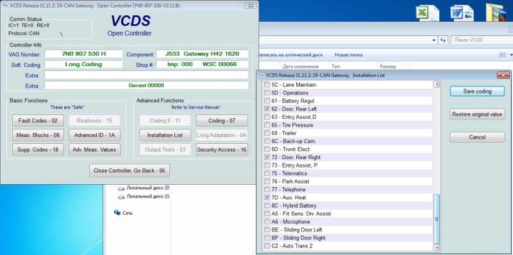
Task: Enable the 8C - Hybrid Battery checkbox
Action: pos(267,205)
